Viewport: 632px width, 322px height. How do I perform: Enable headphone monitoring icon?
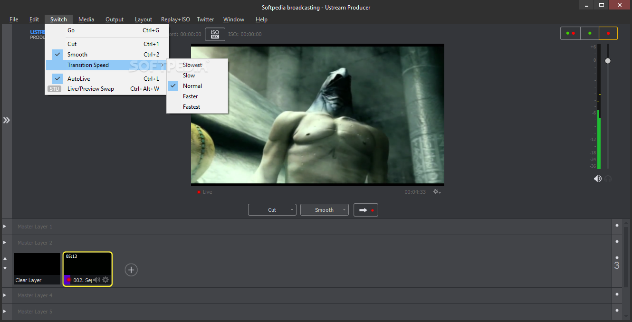click(608, 179)
